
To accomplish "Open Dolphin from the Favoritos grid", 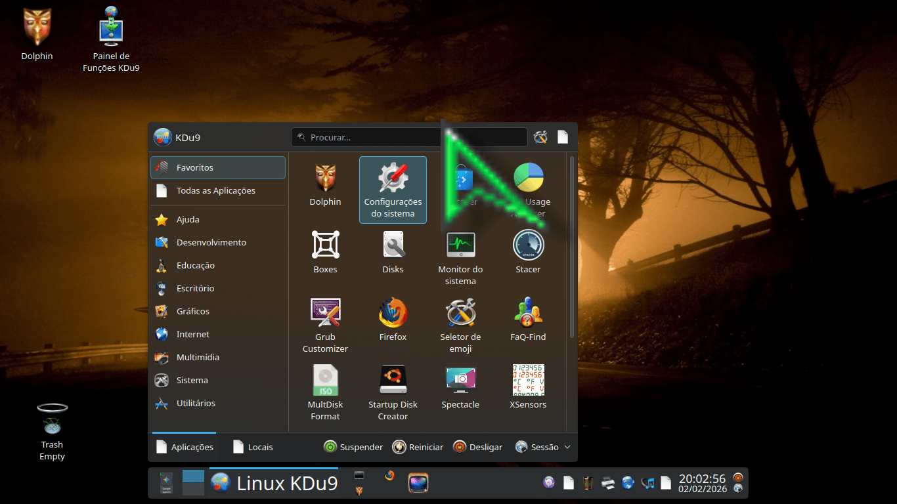I will (x=325, y=186).
